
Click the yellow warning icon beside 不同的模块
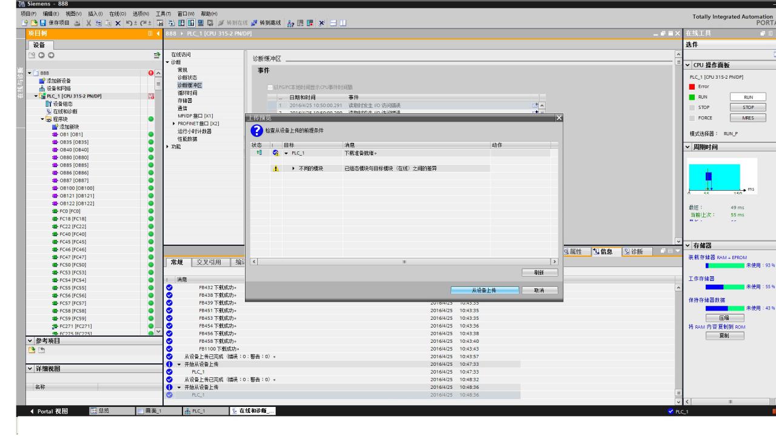coord(276,168)
